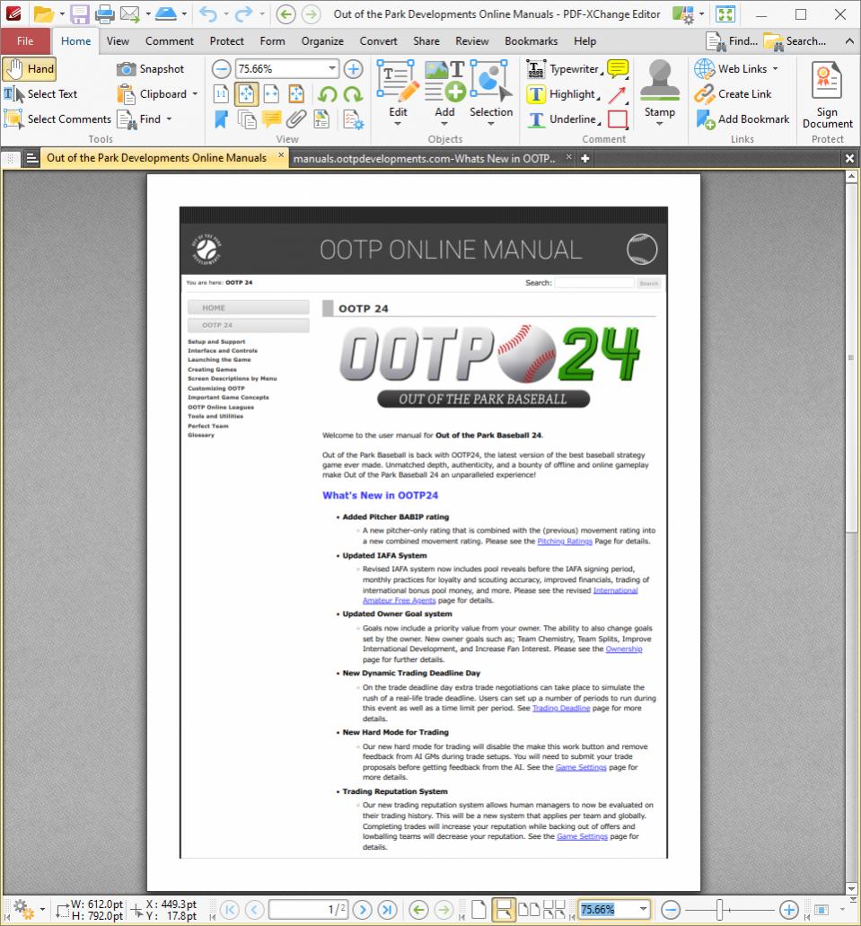Switch to the Bookmarks ribbon tab
The image size is (861, 926).
pos(531,41)
